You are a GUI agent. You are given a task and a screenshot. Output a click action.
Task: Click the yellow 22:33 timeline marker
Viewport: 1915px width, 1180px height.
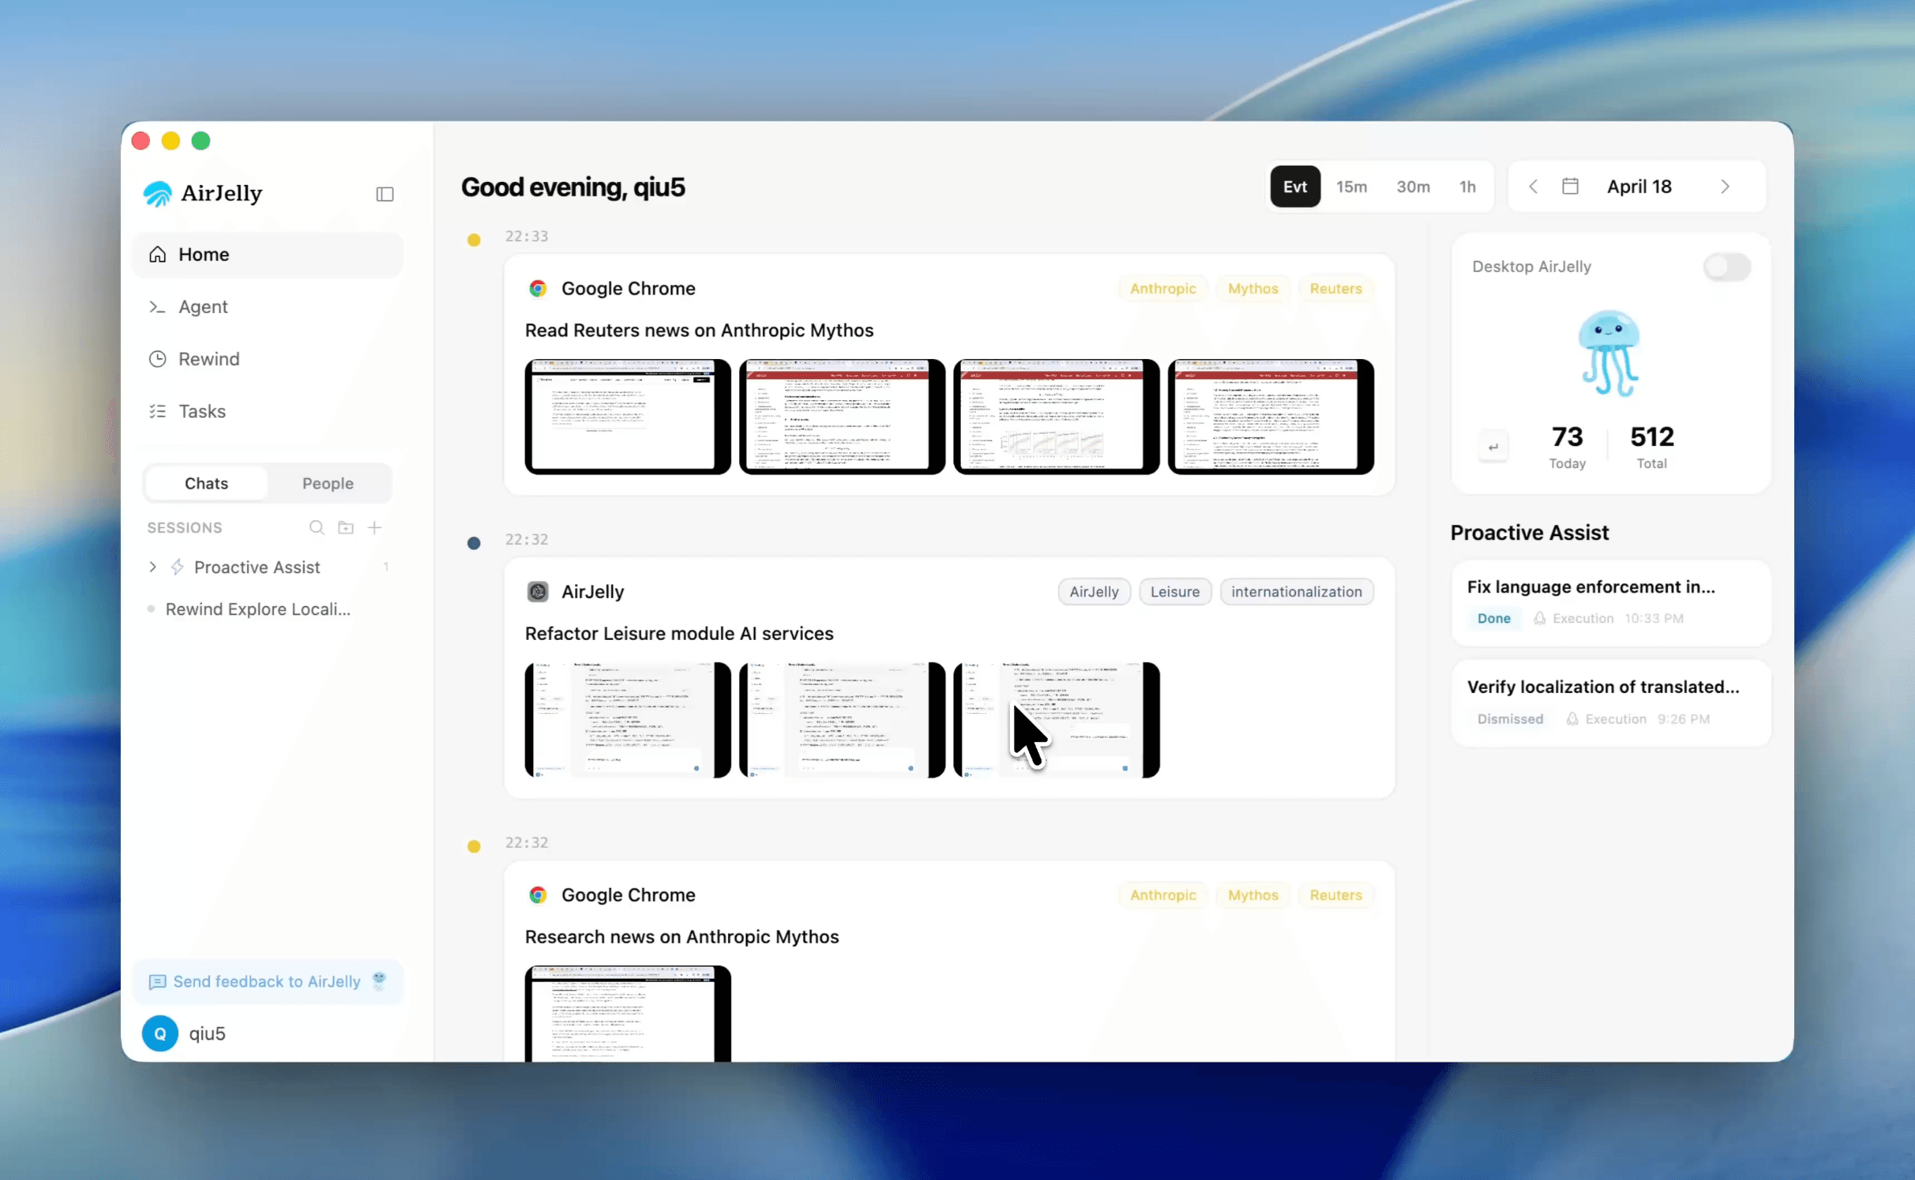click(x=474, y=240)
